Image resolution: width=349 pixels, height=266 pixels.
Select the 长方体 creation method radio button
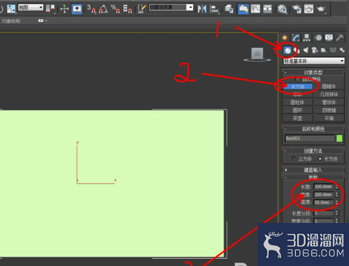[320, 159]
